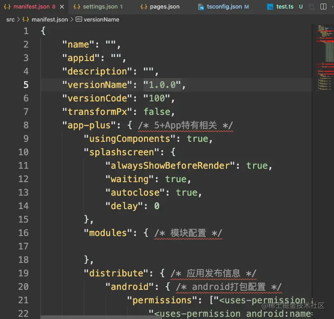This screenshot has height=319, width=334.
Task: Click line number 5 in the gutter
Action: pos(26,85)
